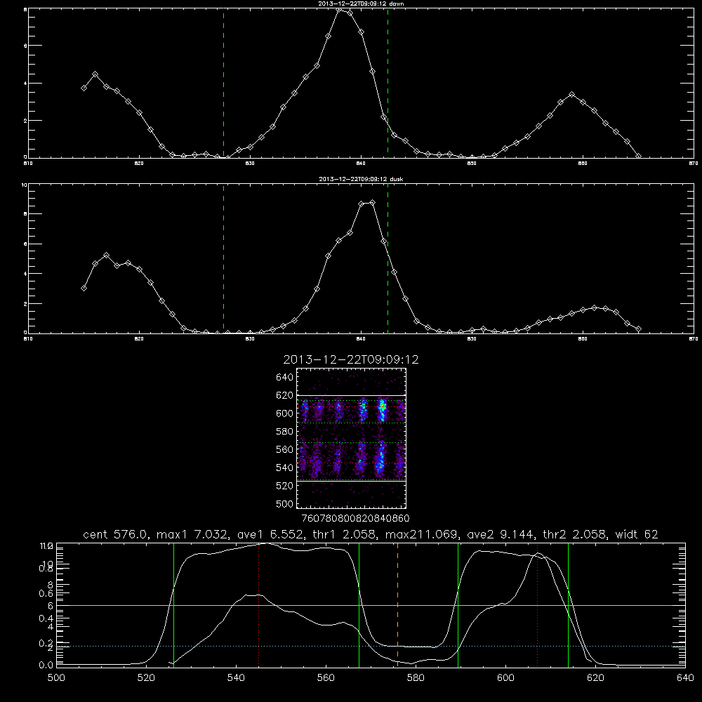702x702 pixels.
Task: Click the upper white horizontal line in the heatmap
Action: point(352,395)
